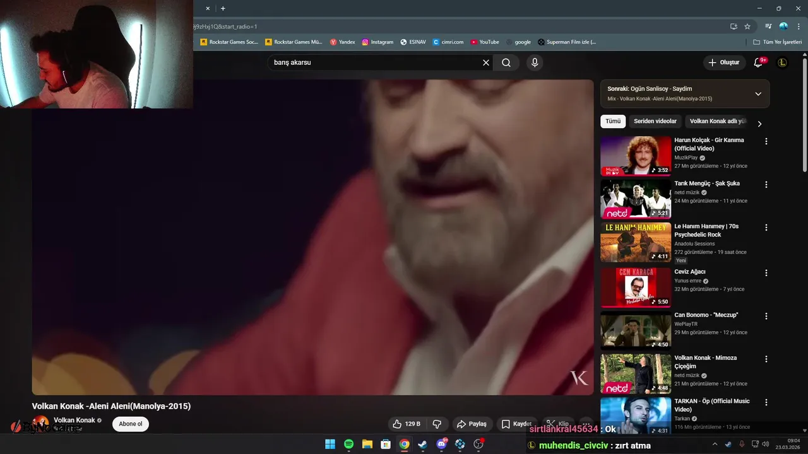Save the video with Kaydet
Screen dimensions: 808x454
(516, 424)
